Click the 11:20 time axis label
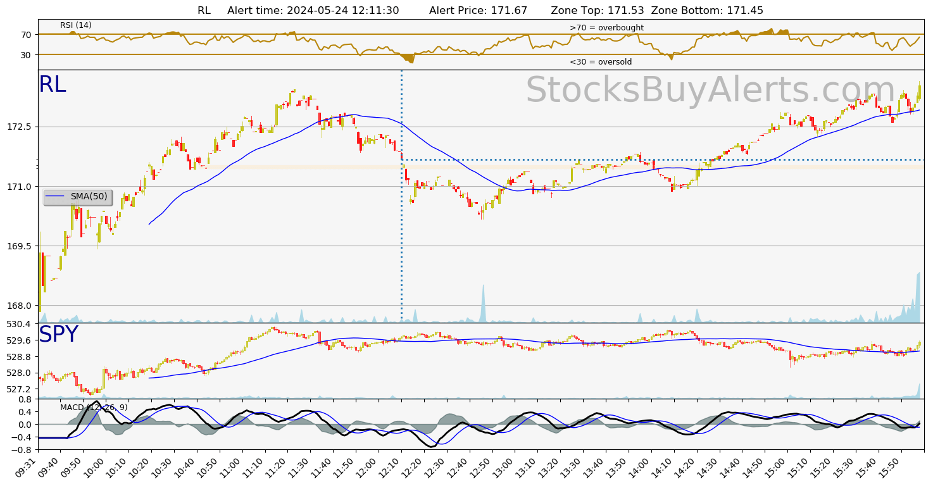The width and height of the screenshot is (933, 486). click(x=277, y=469)
